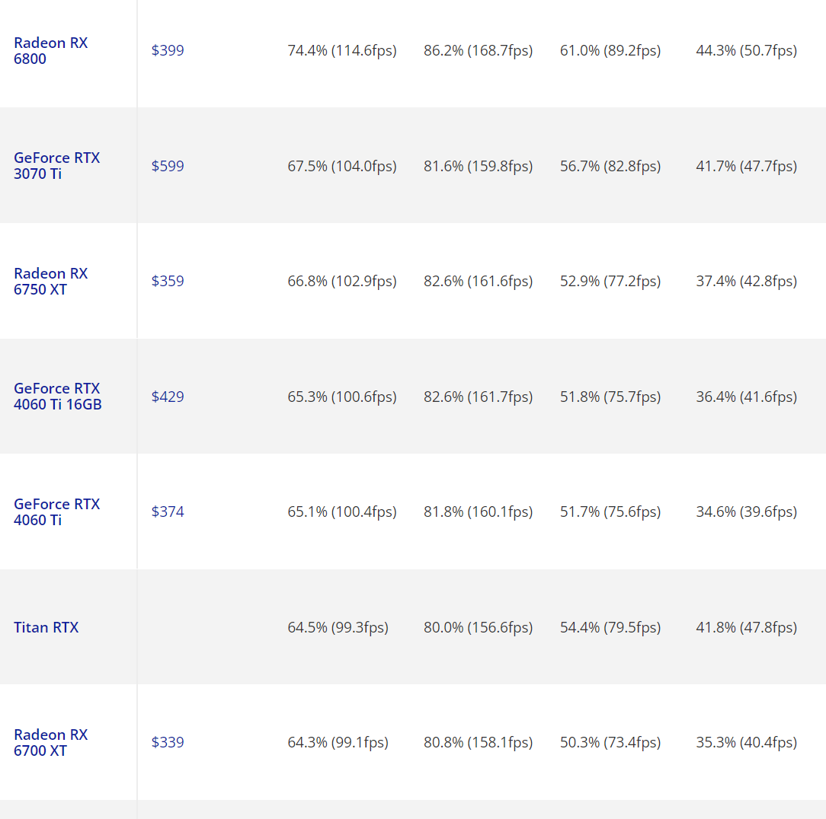Open the Radeon RX 6700 XT link

point(50,743)
